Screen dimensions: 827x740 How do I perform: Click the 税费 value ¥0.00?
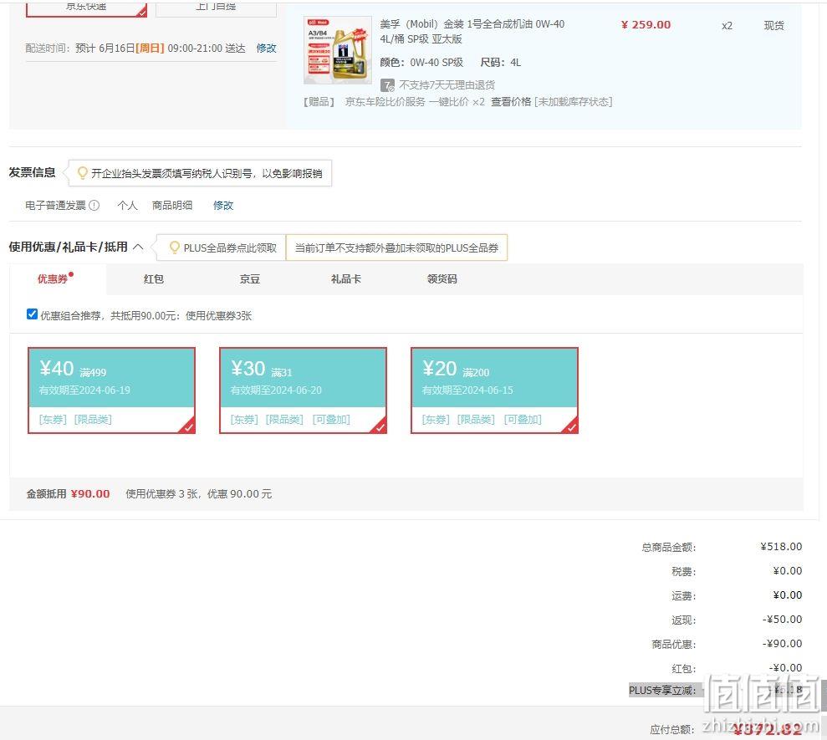[x=788, y=571]
